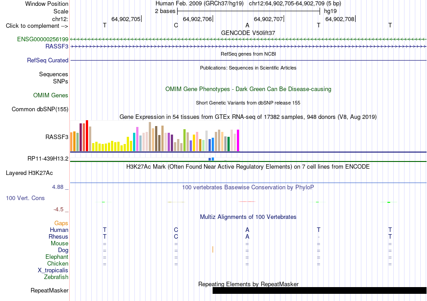Select 'Multiz Alignments of 100 Vertebrates' title
The image size is (427, 301).
pos(248,217)
